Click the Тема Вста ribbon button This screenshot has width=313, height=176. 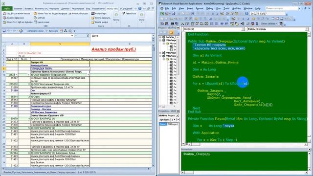129,13
